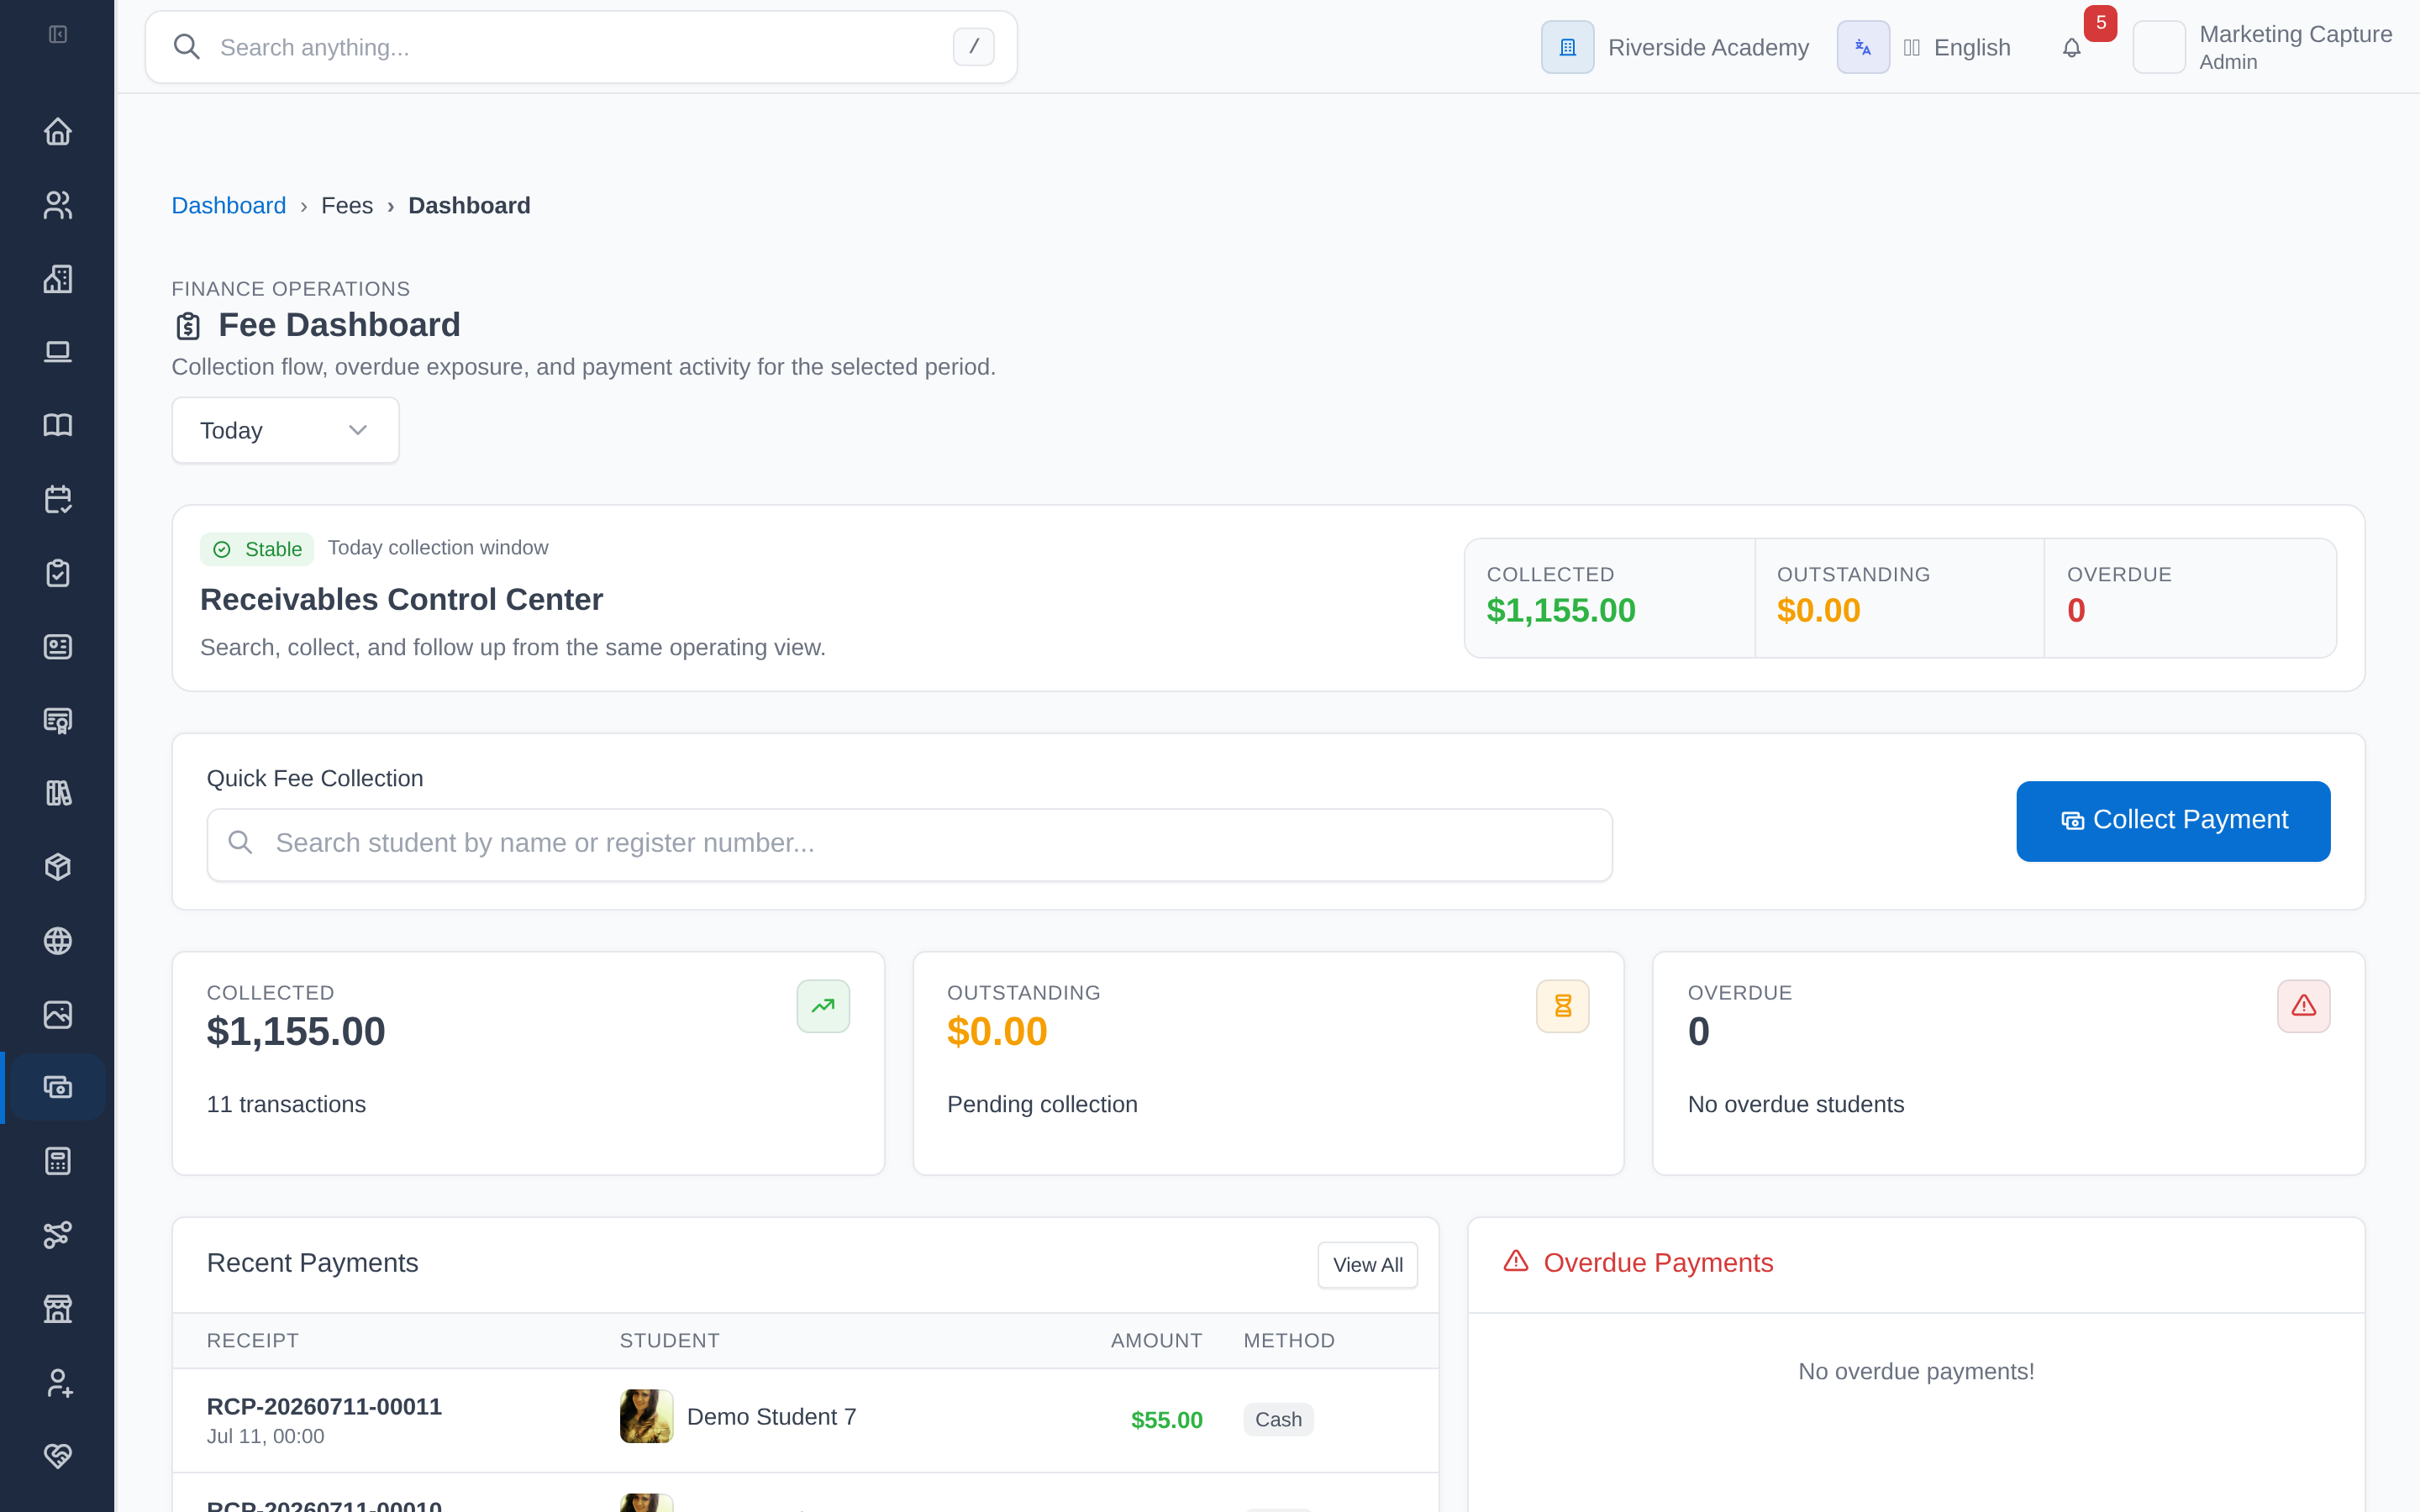Go to the Fees breadcrumb
The height and width of the screenshot is (1512, 2420).
(347, 206)
